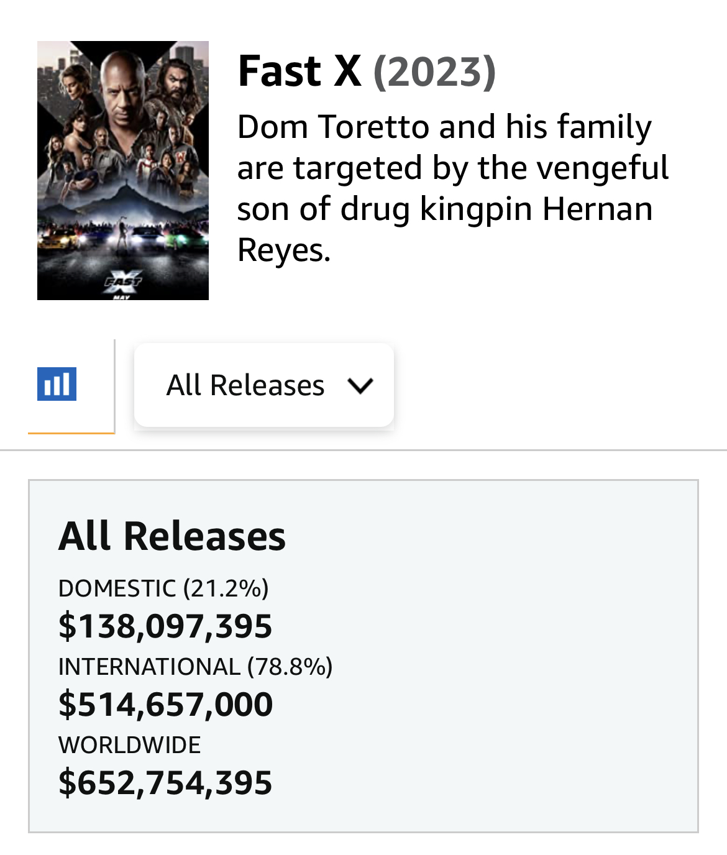727x855 pixels.
Task: Click the Fast X movie poster
Action: 123,170
